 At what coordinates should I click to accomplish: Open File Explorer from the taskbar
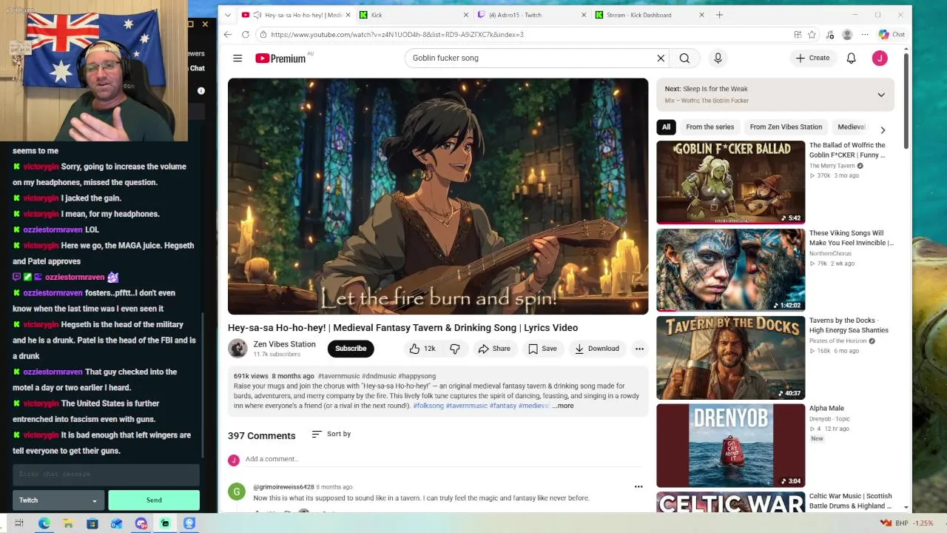click(x=68, y=523)
